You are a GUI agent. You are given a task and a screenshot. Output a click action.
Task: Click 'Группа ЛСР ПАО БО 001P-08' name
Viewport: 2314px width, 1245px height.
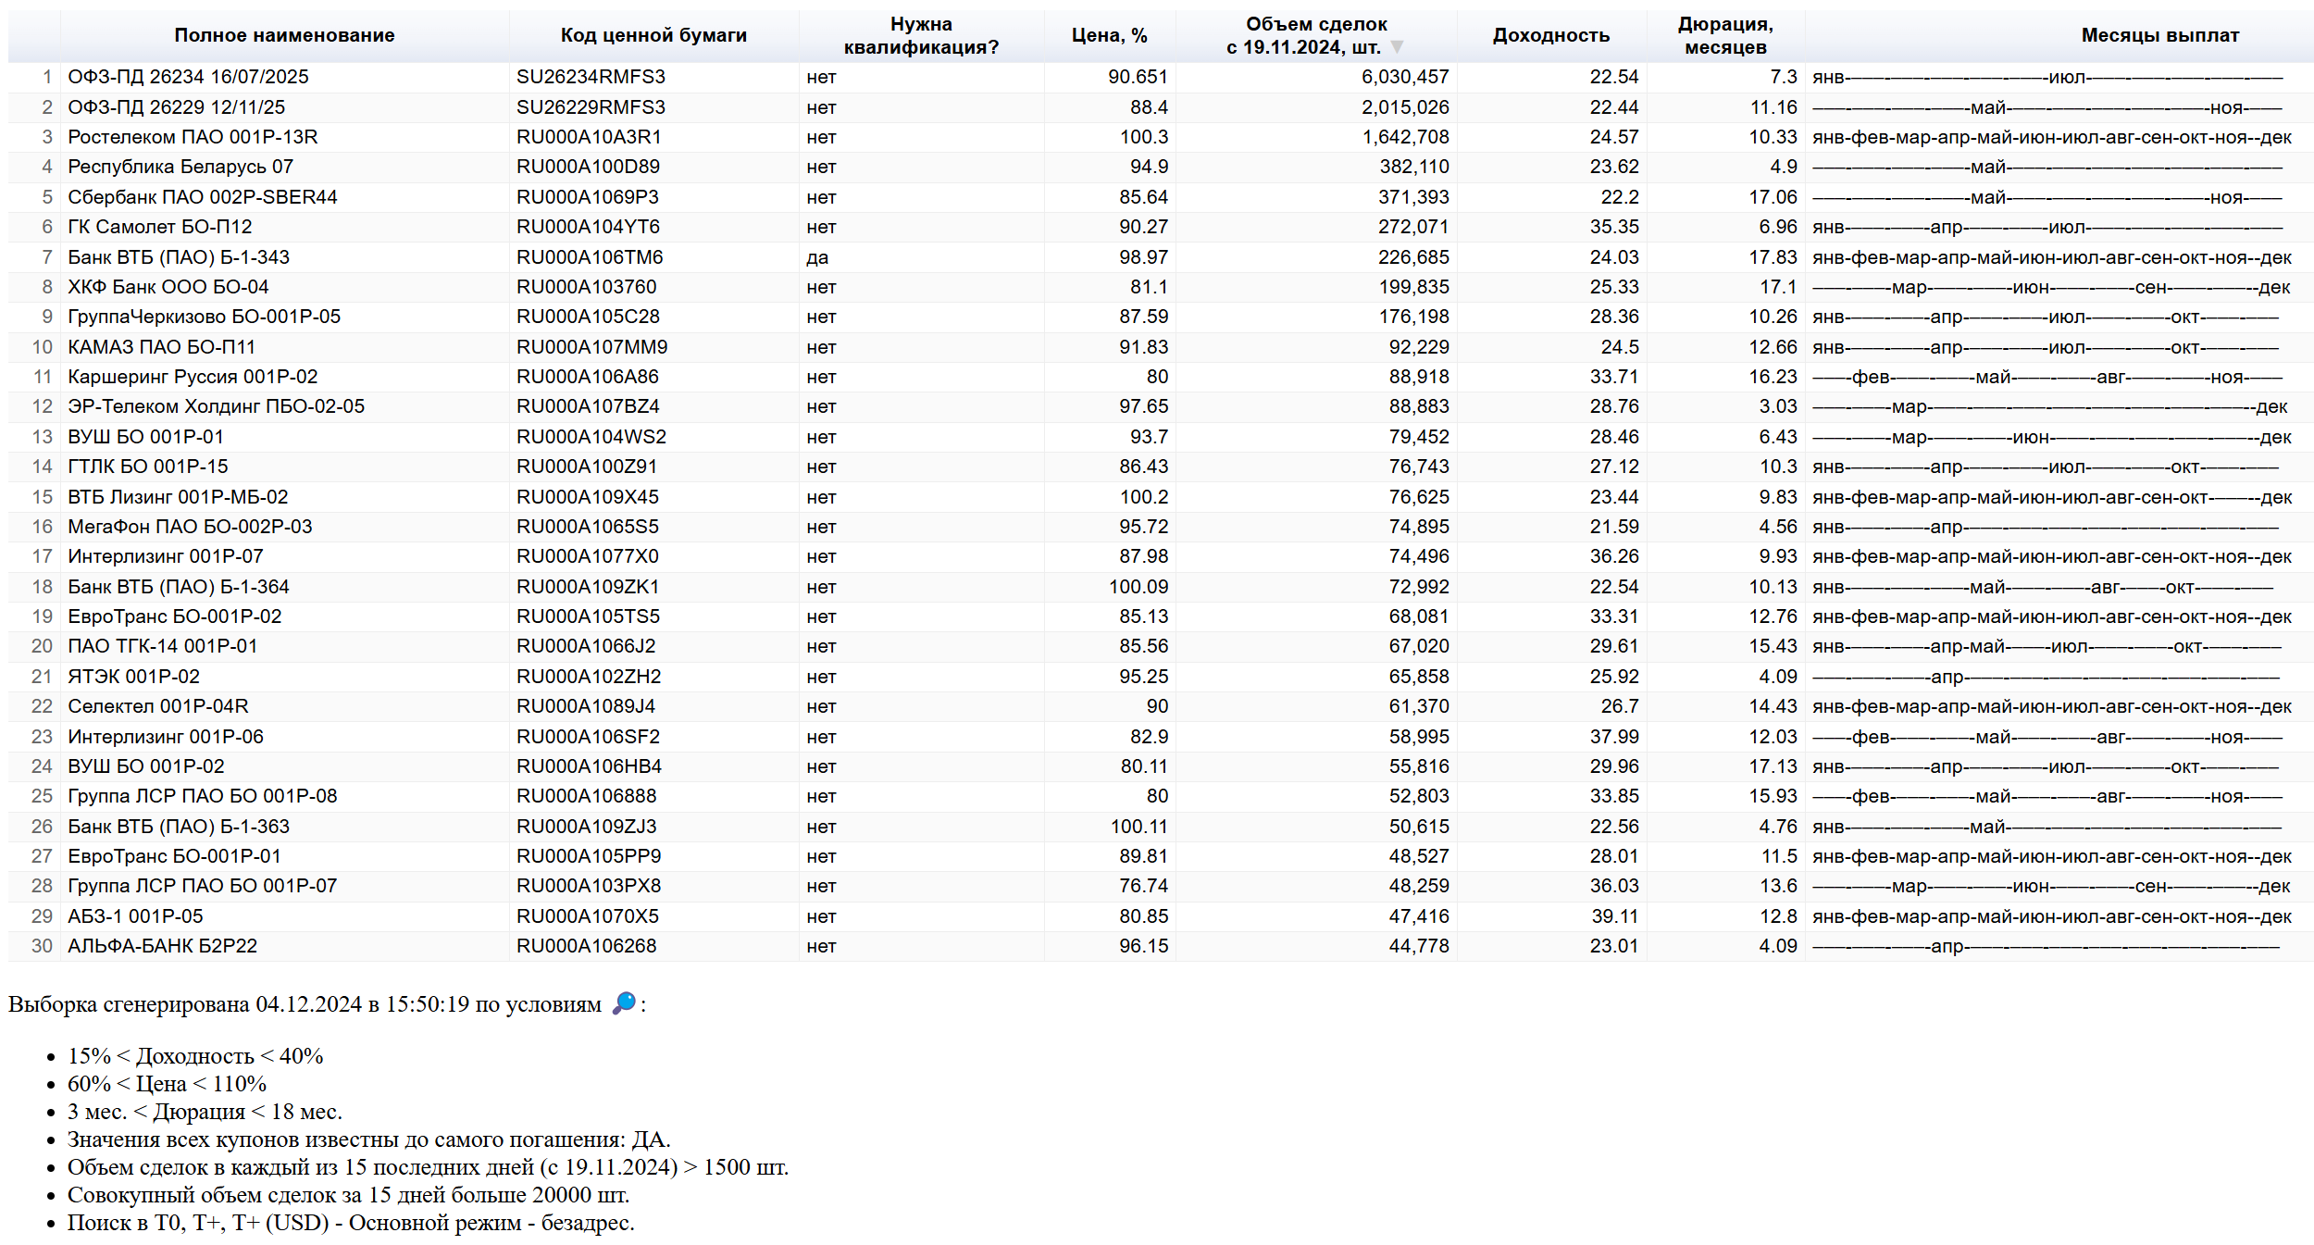(x=202, y=796)
